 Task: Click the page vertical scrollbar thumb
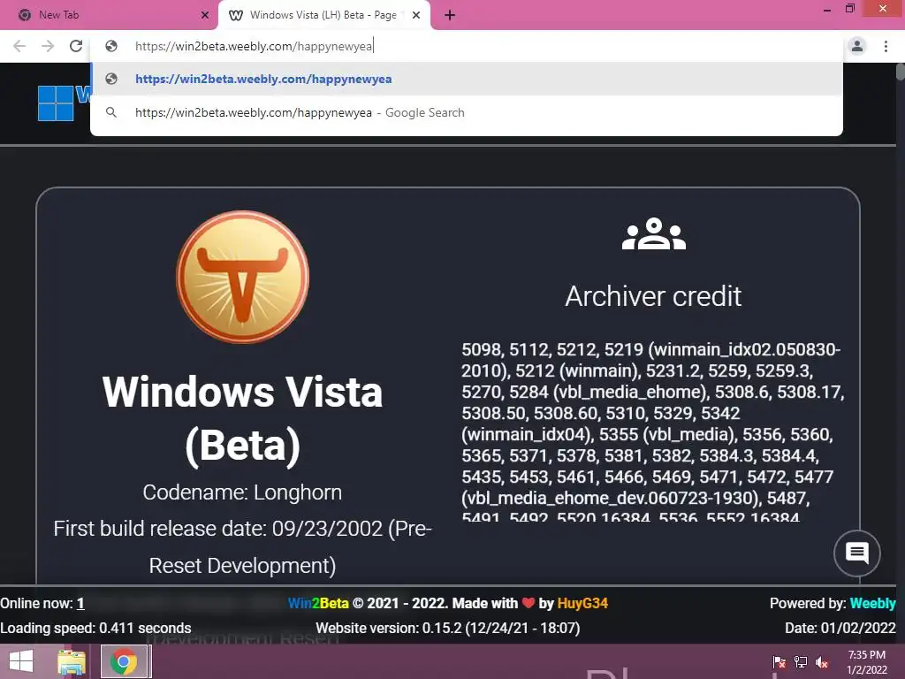click(900, 72)
